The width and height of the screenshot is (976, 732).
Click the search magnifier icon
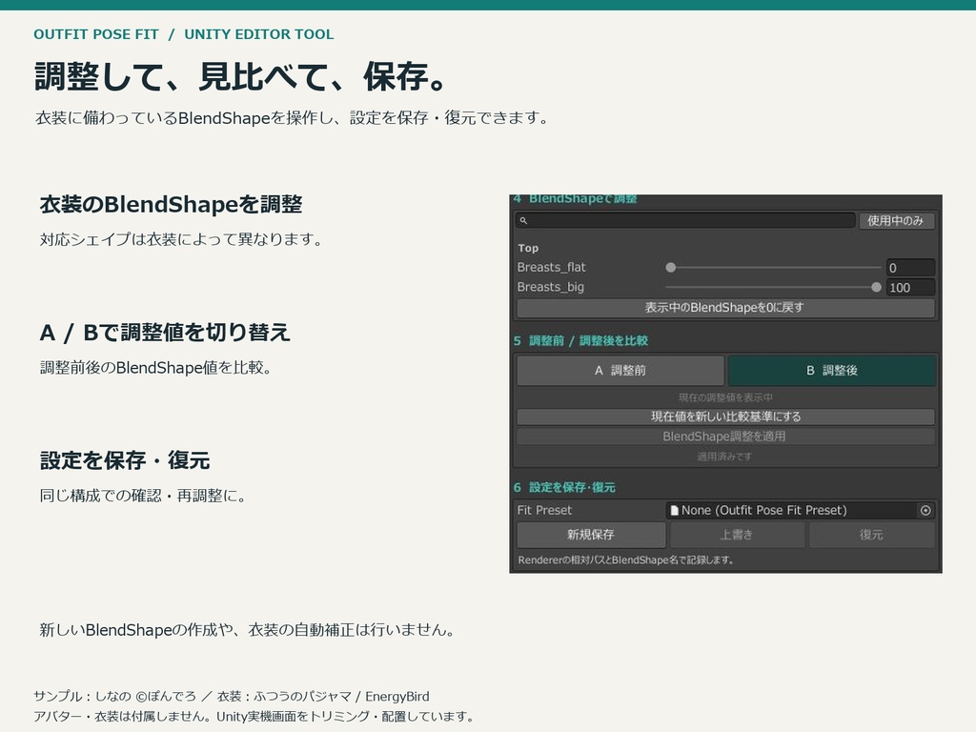pos(523,220)
